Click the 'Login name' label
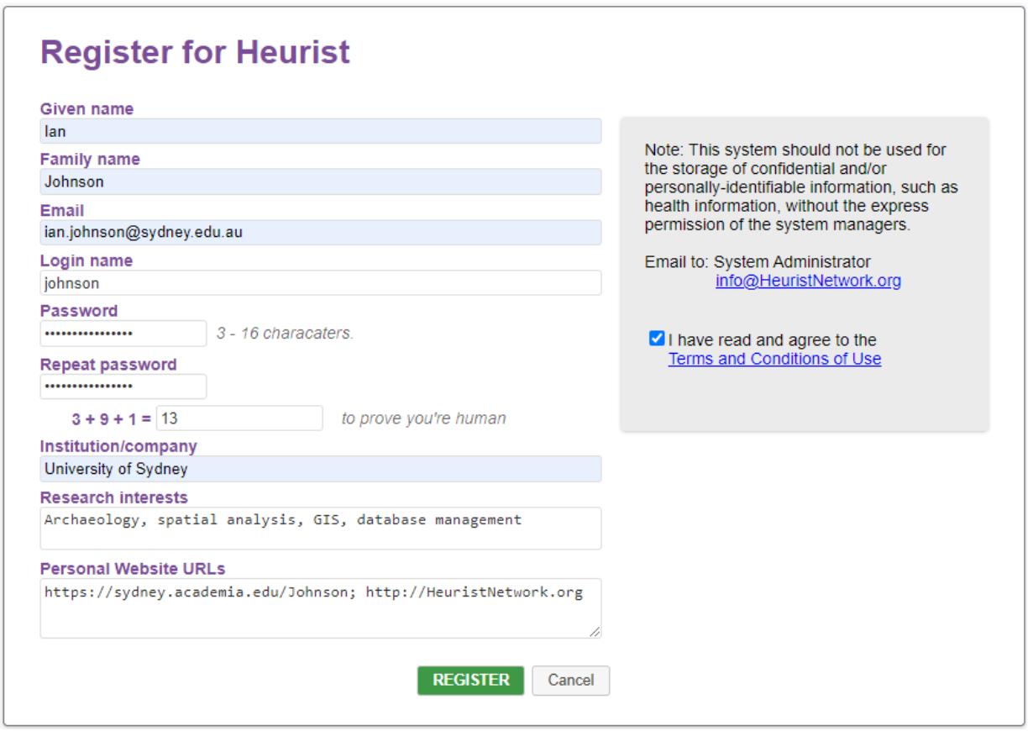Screen dimensions: 1028x731 (87, 261)
